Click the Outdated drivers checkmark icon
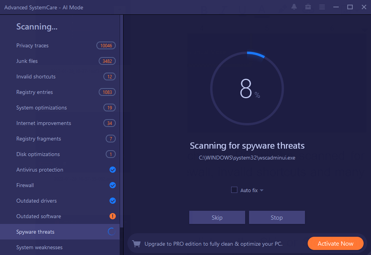The image size is (371, 255). 113,201
